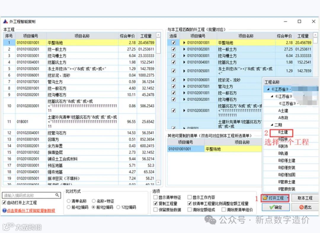Expand row 010101005001 arrow in right table
This screenshot has height=233, width=320.
[x=184, y=71]
